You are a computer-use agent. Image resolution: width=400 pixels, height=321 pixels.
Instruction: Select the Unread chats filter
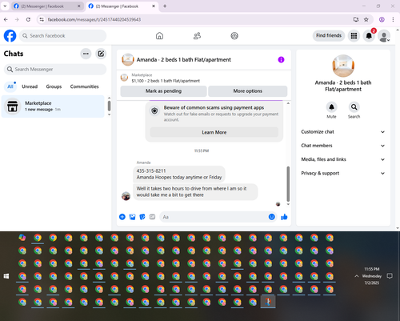[x=30, y=86]
